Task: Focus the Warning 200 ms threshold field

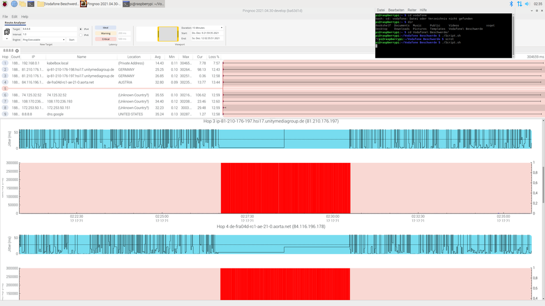Action: [124, 33]
